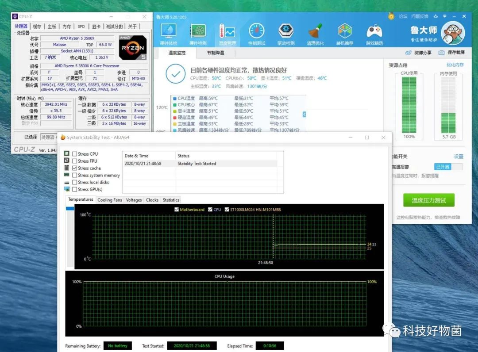Image resolution: width=478 pixels, height=352 pixels.
Task: Click the Stress GPU(s) monitor icon
Action: tap(67, 189)
